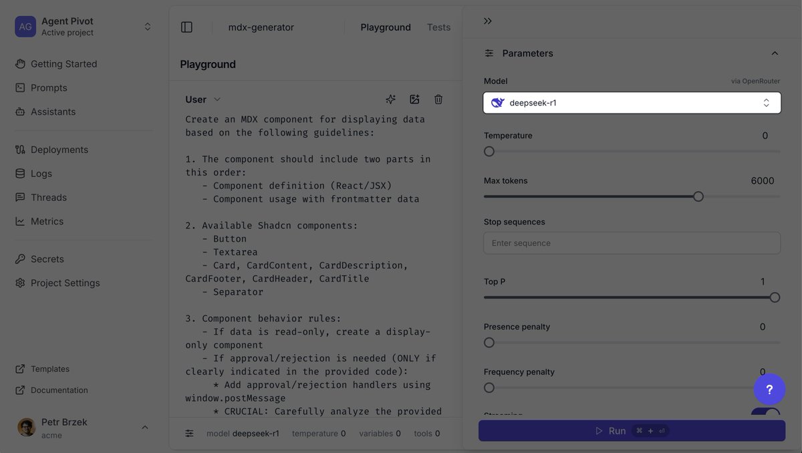Open the help question mark button
This screenshot has height=453, width=802.
(770, 390)
